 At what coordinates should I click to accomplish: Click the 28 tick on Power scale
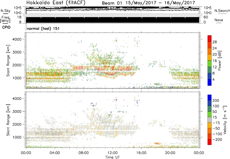click(x=214, y=42)
